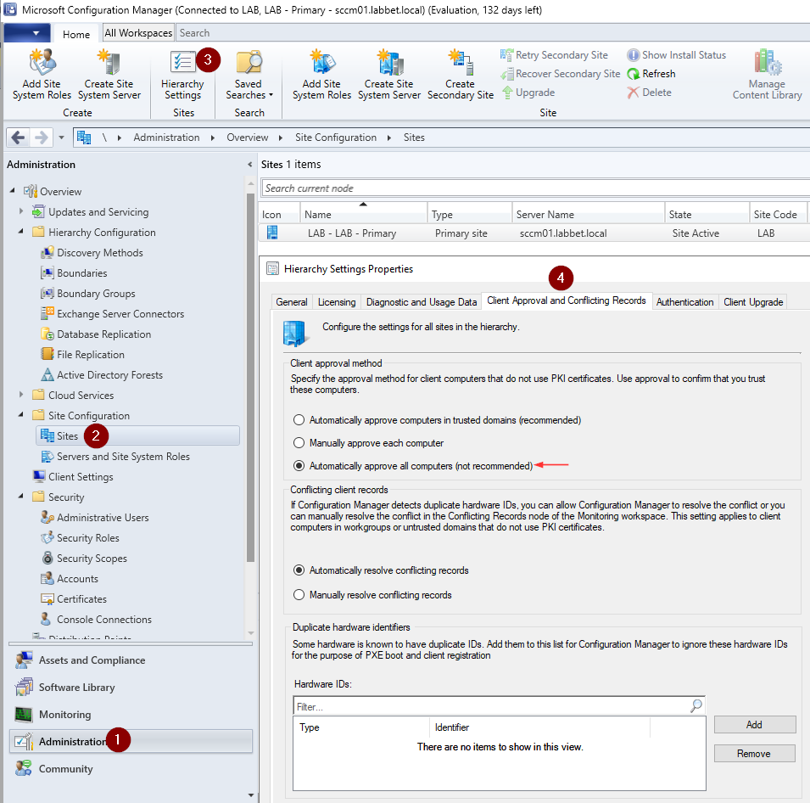Collapse the Security tree node

pos(20,497)
